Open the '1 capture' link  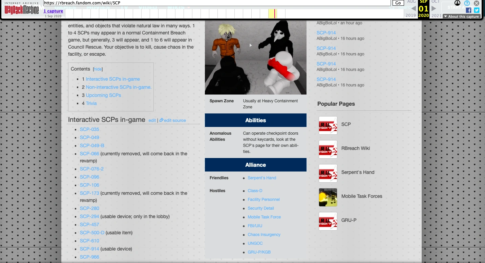pyautogui.click(x=53, y=11)
